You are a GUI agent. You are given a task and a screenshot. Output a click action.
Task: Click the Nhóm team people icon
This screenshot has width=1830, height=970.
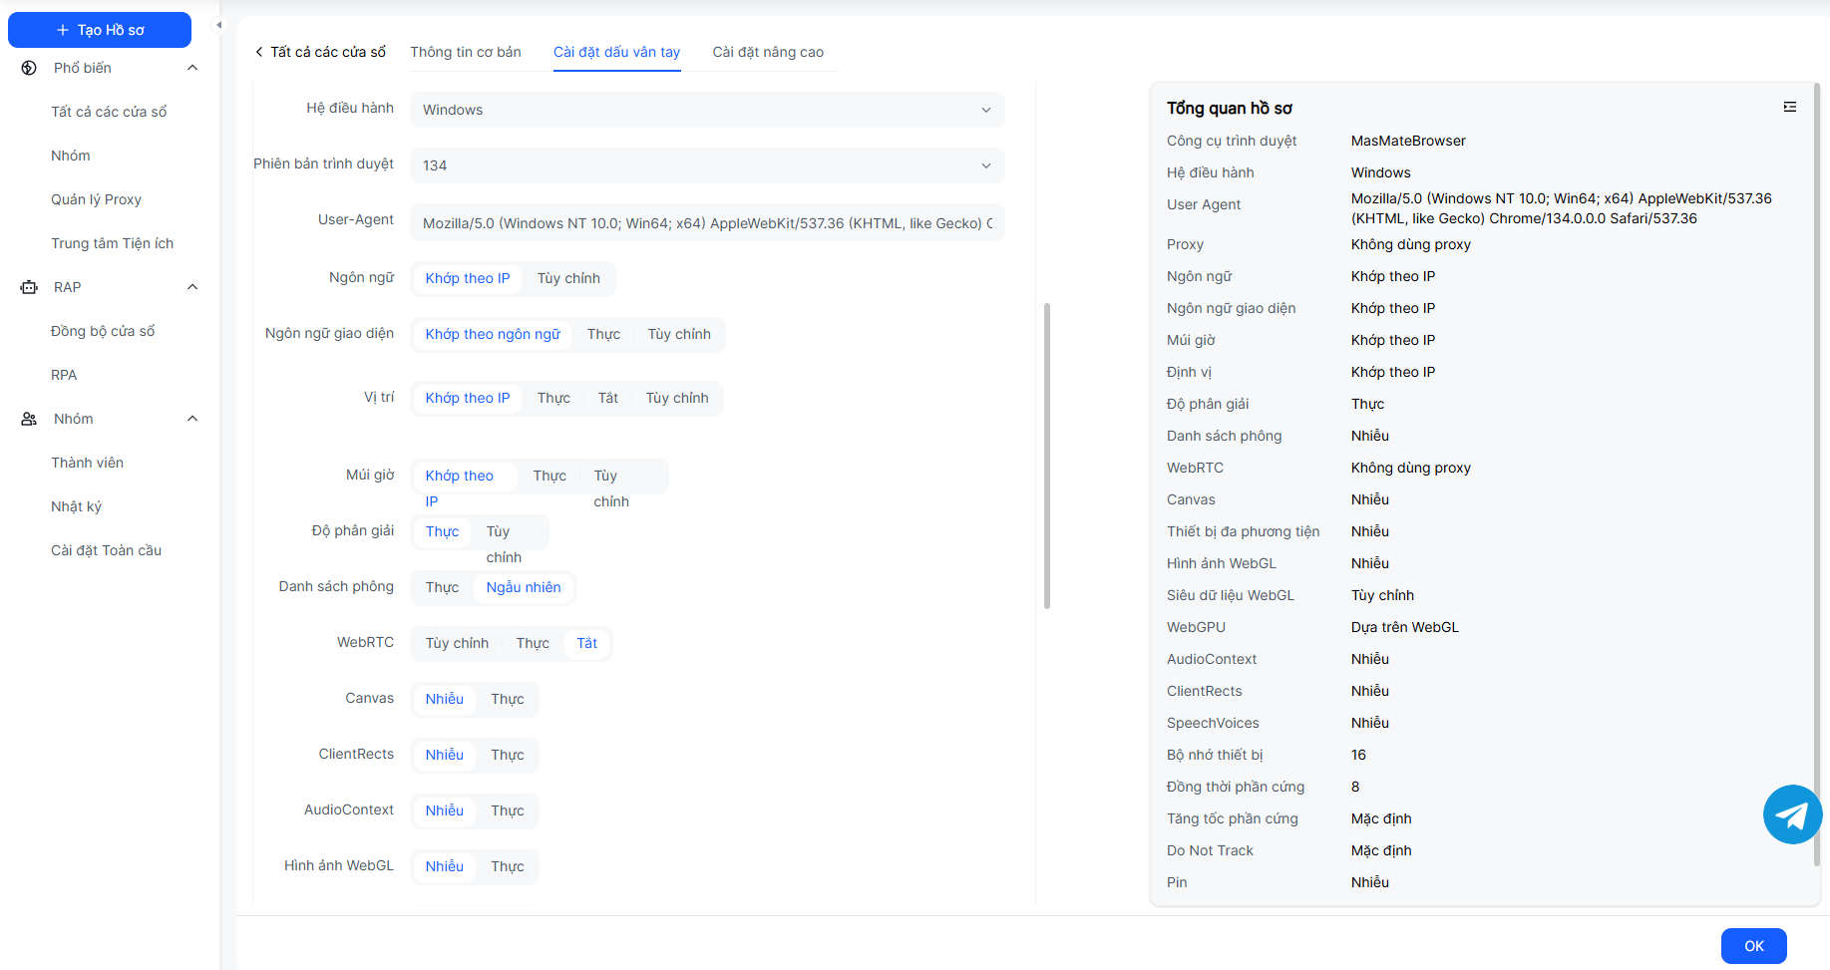(x=29, y=419)
